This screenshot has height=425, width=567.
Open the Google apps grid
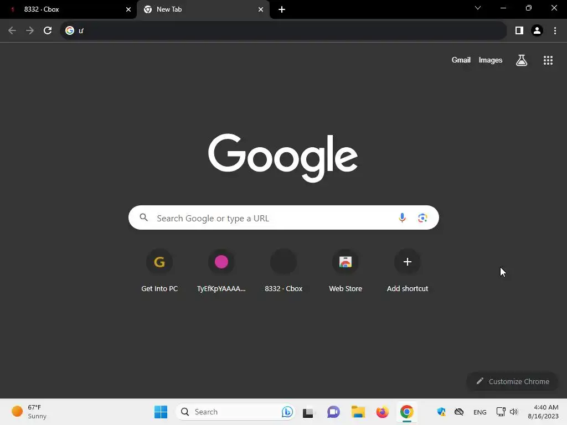tap(548, 60)
